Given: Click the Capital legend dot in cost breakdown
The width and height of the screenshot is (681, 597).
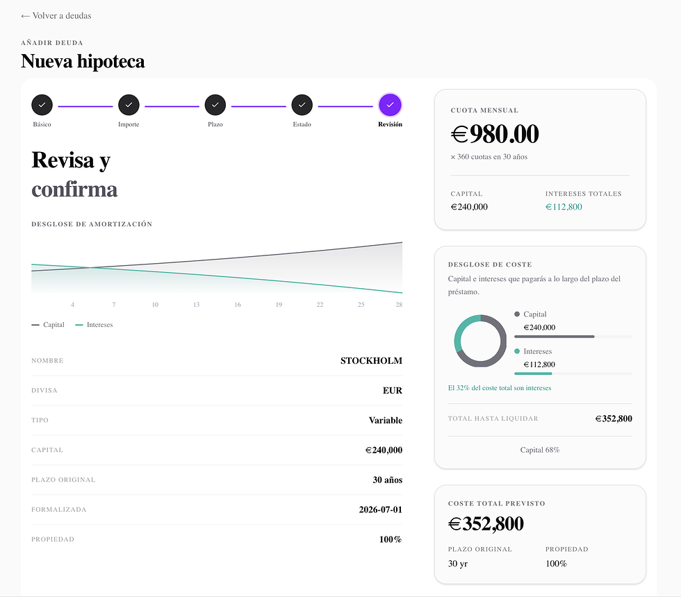Looking at the screenshot, I should 517,314.
